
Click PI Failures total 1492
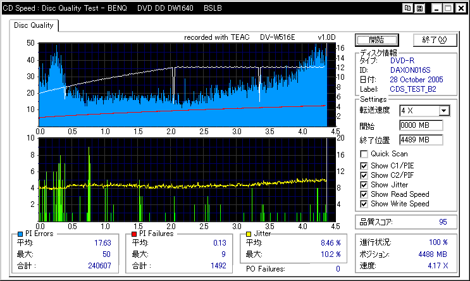pyautogui.click(x=218, y=266)
